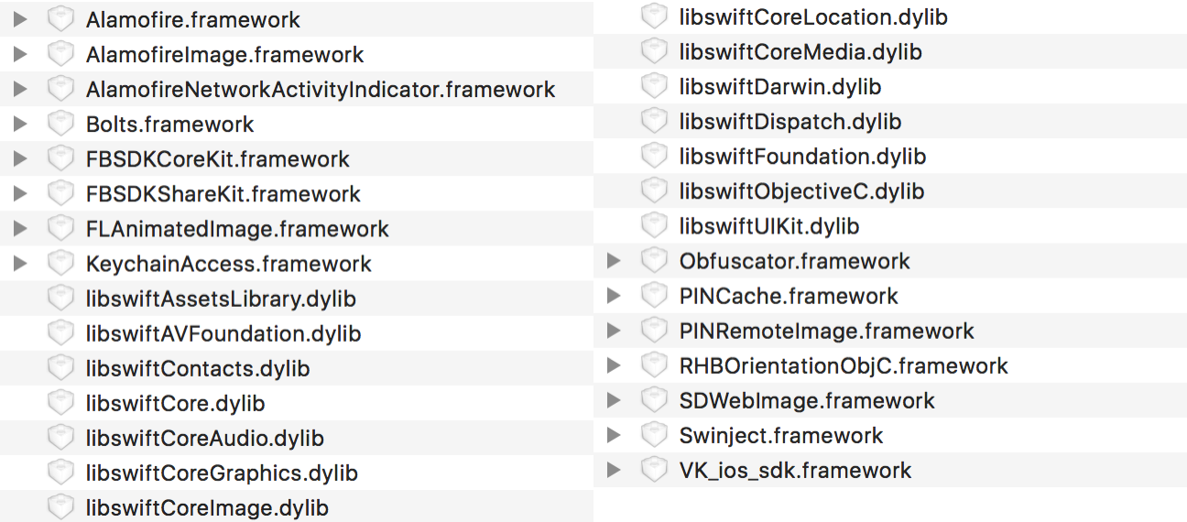Screen dimensions: 1187x522
Task: Click the Alamofire.framework file icon
Action: (60, 19)
